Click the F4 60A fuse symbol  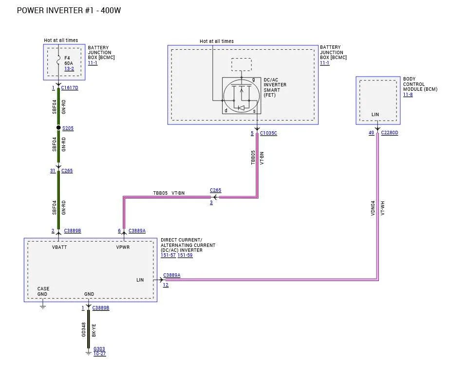(58, 61)
